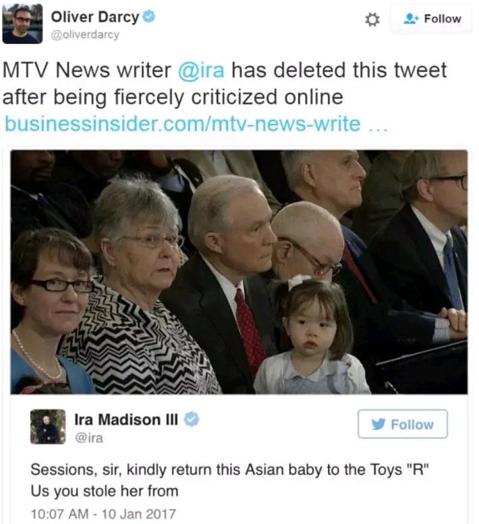Open the @oliverdarcy handle link
479x524 pixels.
(x=85, y=35)
